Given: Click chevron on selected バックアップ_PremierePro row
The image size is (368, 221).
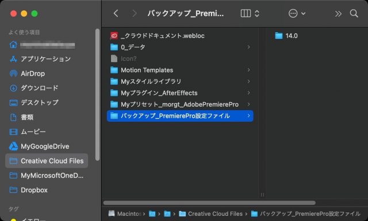Looking at the screenshot, I should coord(248,116).
